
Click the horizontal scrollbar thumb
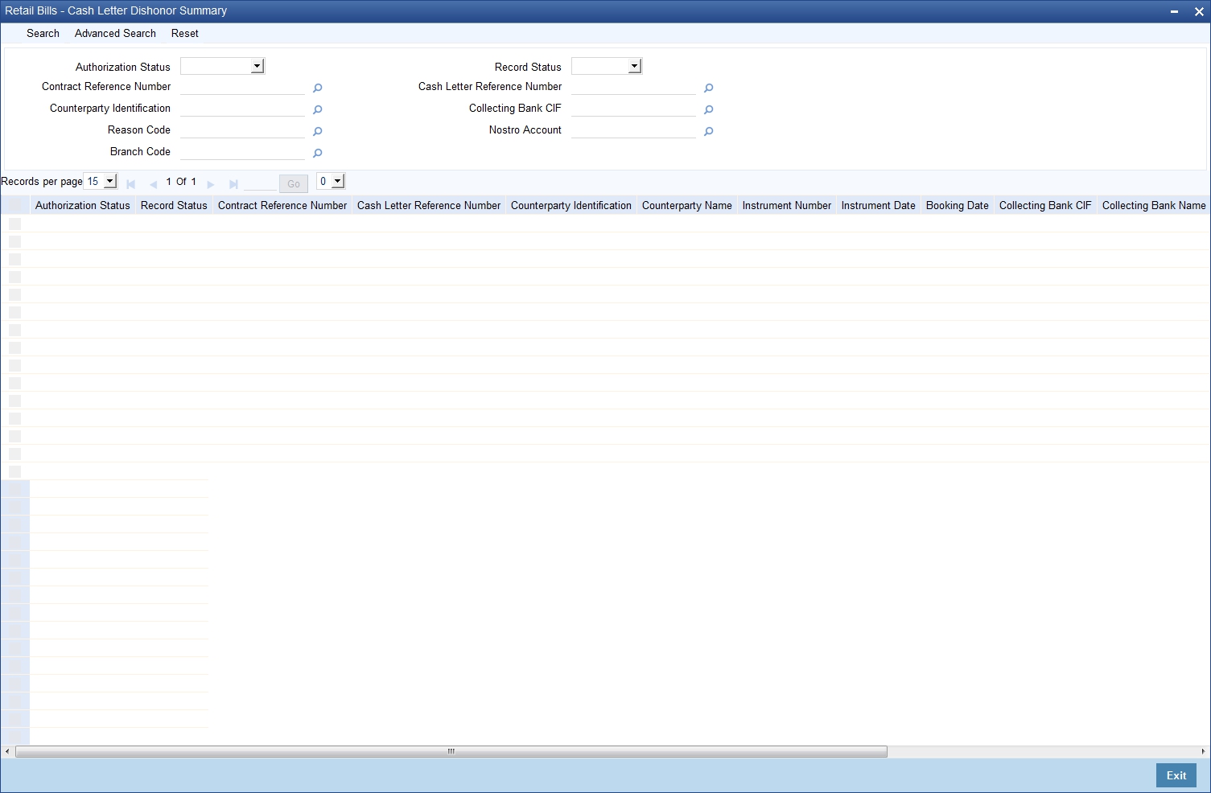451,751
